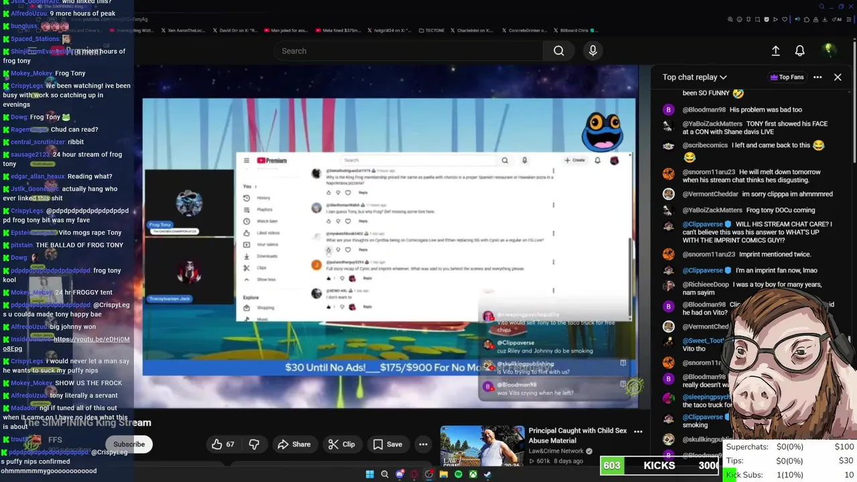857x482 pixels.
Task: Open the account avatar menu
Action: pyautogui.click(x=828, y=50)
